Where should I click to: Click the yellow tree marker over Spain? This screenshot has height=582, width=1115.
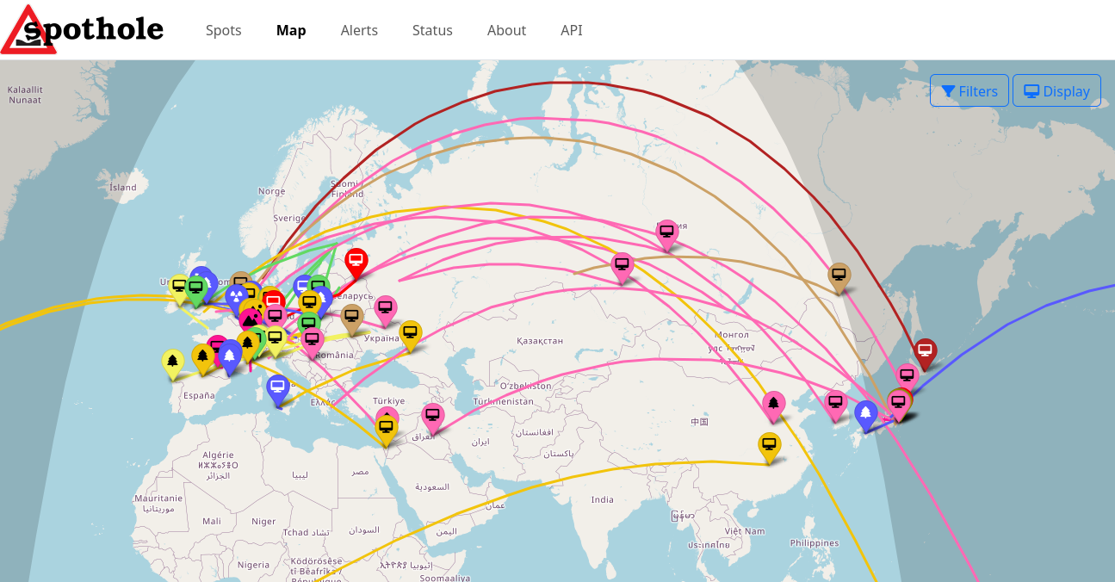point(173,360)
